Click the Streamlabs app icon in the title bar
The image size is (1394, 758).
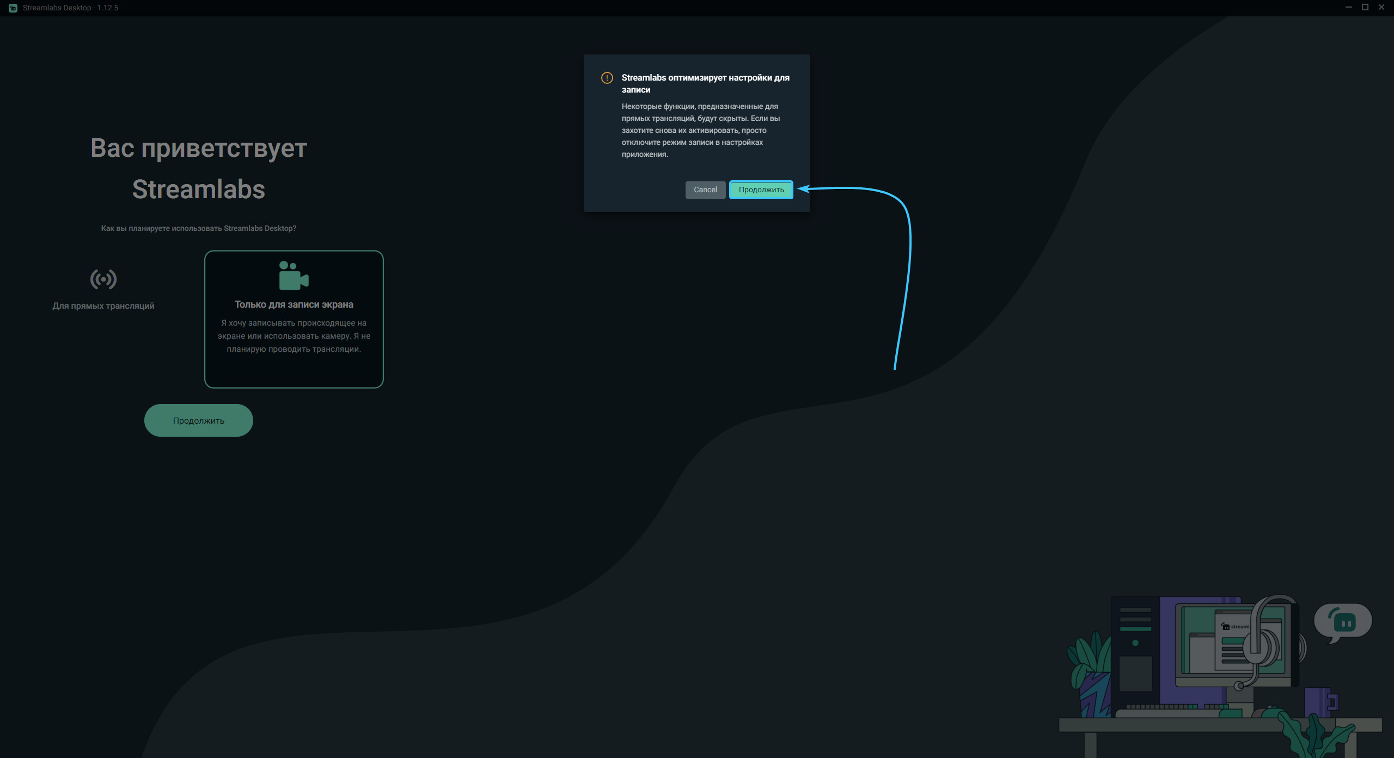point(13,8)
